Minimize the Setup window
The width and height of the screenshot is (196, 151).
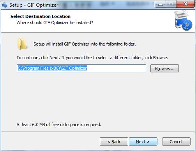[x=161, y=5]
